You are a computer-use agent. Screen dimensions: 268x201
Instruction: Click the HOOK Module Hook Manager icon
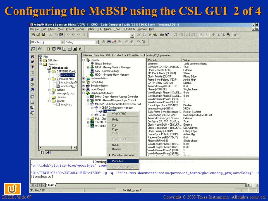pos(92,75)
